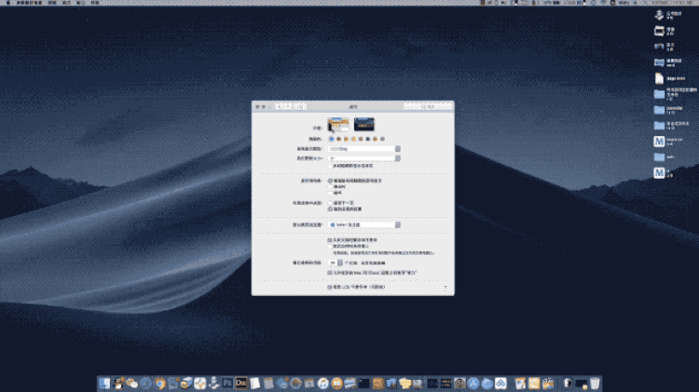Choose the graphite accent color
Image resolution: width=699 pixels, height=392 pixels.
(382, 139)
